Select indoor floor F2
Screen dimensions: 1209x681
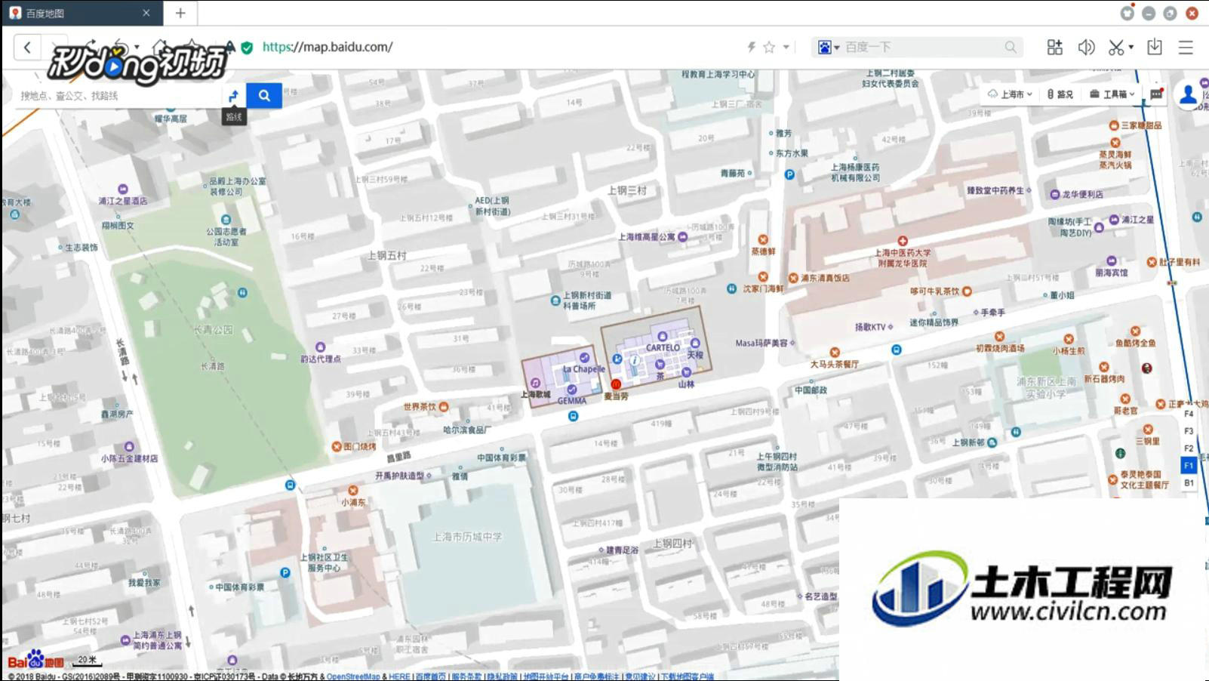(x=1189, y=448)
